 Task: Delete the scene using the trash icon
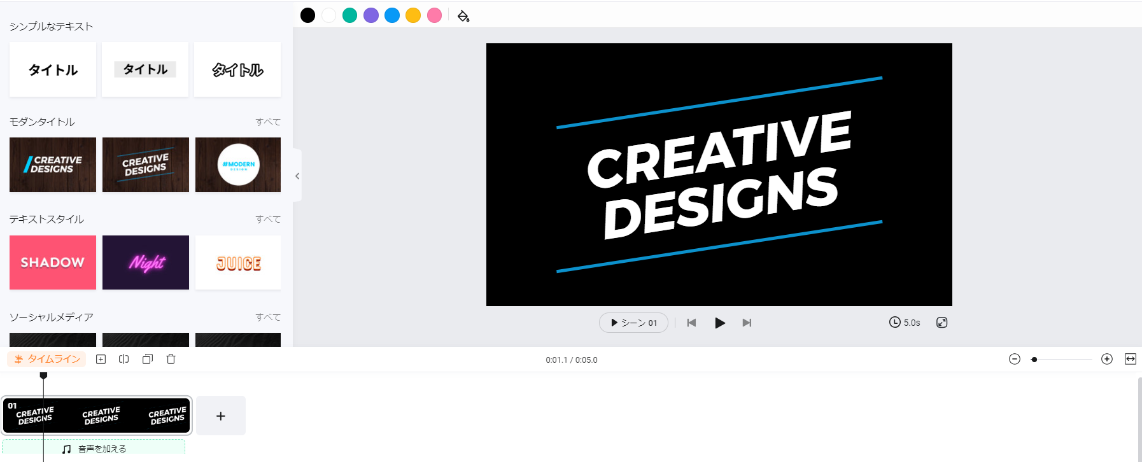pos(171,359)
